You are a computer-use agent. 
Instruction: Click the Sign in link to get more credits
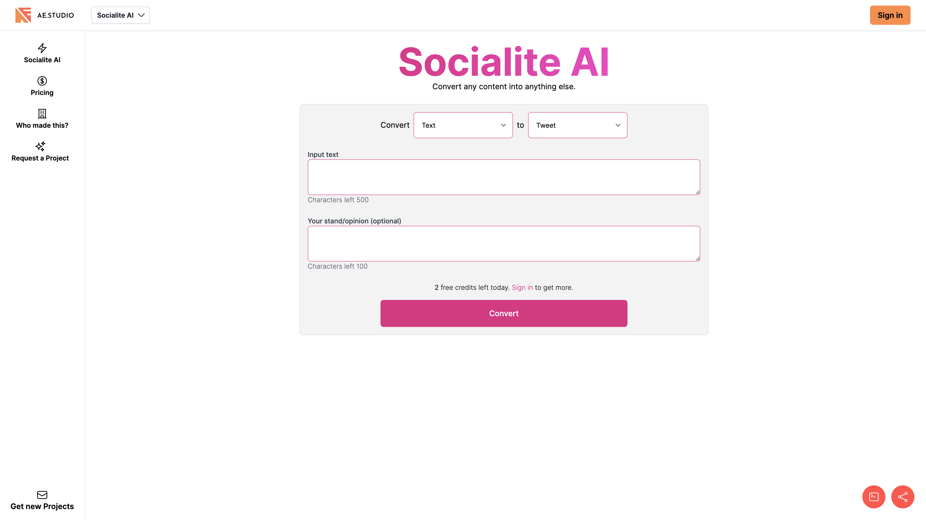coord(522,287)
